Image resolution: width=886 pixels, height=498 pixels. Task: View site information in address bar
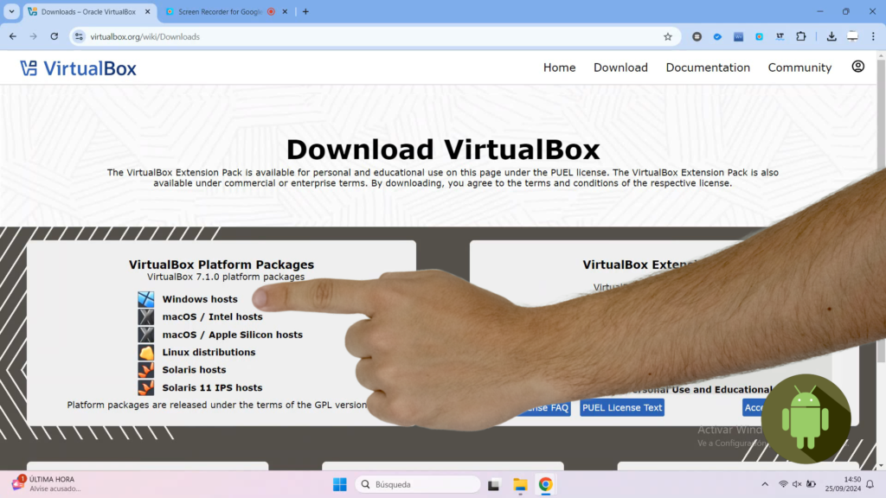click(x=79, y=36)
